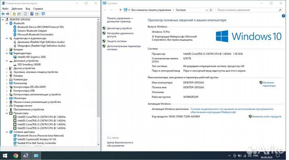Image resolution: width=289 pixels, height=160 pixels.
Task: Open System protection link
Action: [117, 41]
